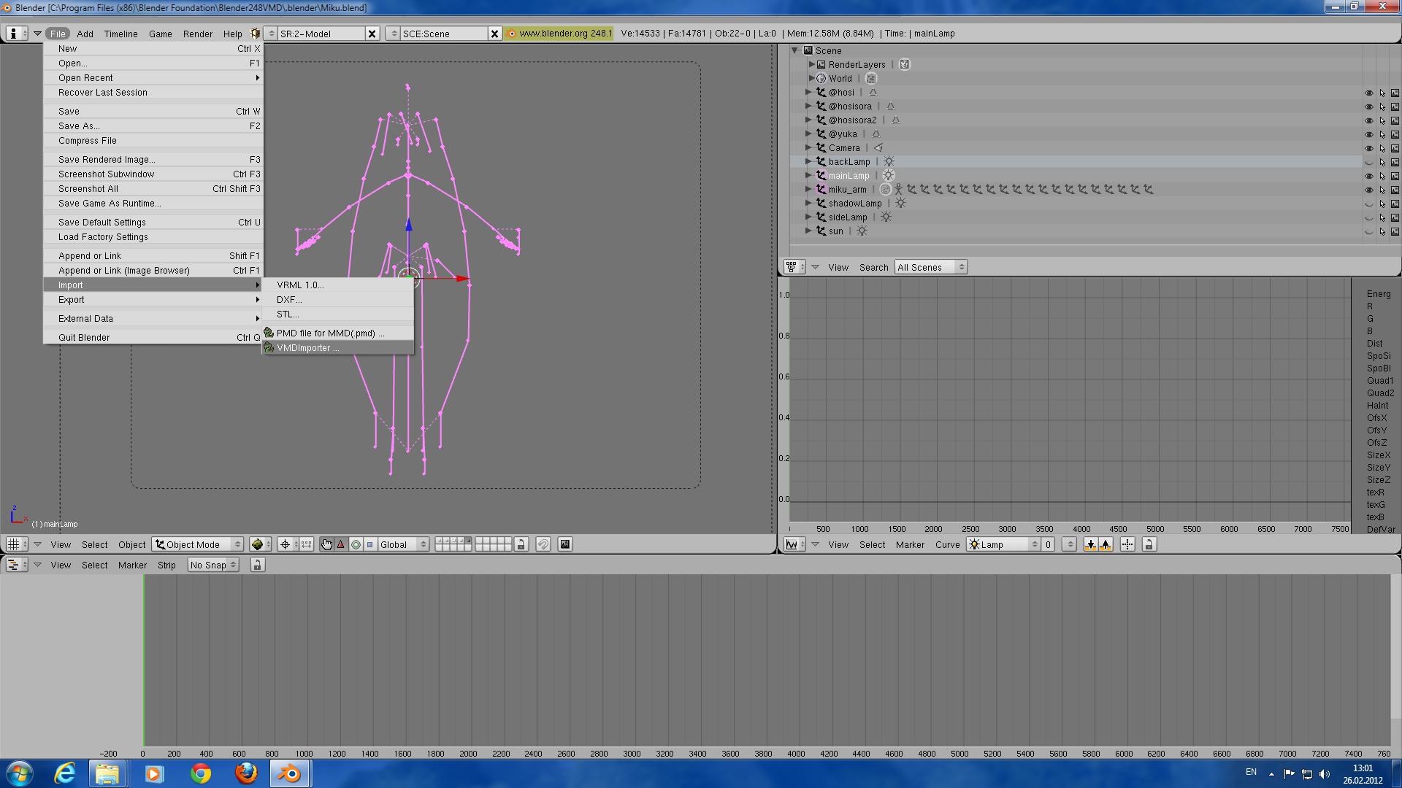Click Save As... in File menu
Viewport: 1402px width, 788px height.
[x=153, y=126]
